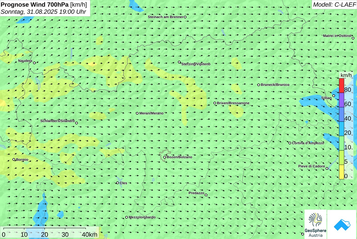Click the 'Brixen/Bressanone' city label
Screen dimensions: 357x239
point(233,103)
